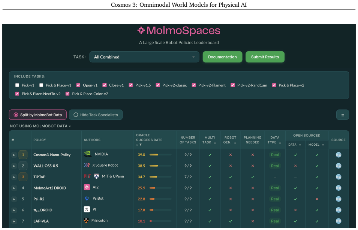Open source globe for LAP-VLA row
Image resolution: width=358 pixels, height=230 pixels.
339,221
